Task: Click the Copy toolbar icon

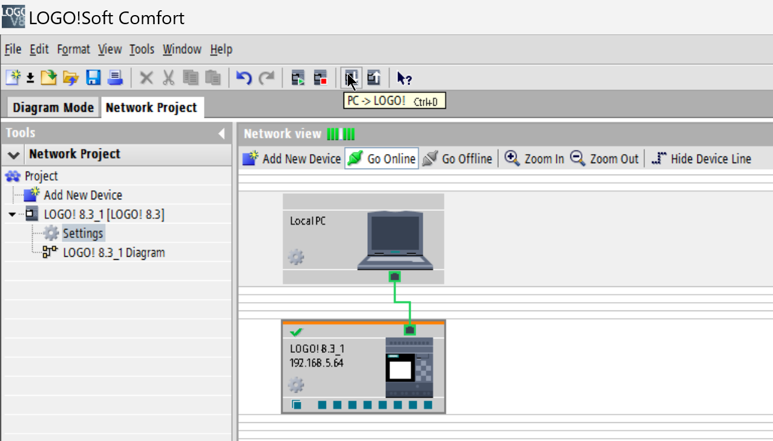Action: pyautogui.click(x=191, y=77)
